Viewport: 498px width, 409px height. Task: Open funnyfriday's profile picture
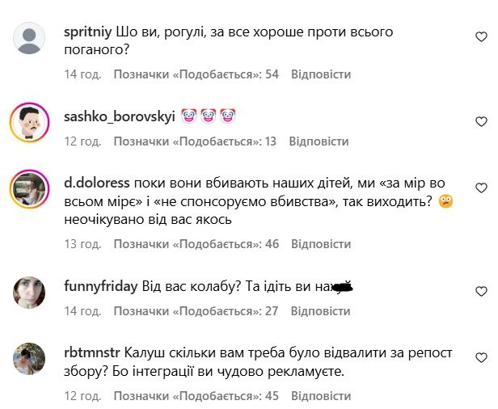pyautogui.click(x=30, y=292)
